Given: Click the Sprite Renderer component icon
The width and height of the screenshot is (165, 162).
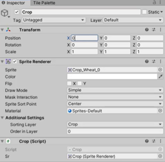Looking at the screenshot, I should click(x=8, y=62).
